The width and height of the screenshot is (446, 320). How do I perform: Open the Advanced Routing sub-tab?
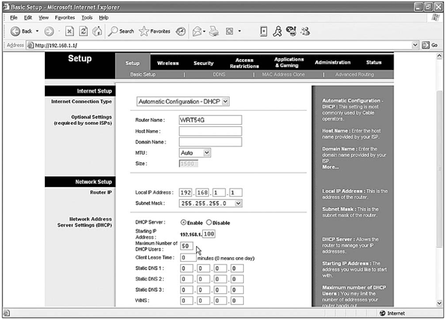point(355,75)
